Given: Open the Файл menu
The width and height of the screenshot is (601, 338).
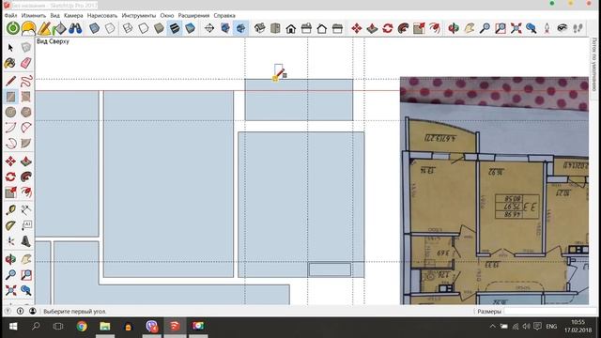Looking at the screenshot, I should coord(10,15).
